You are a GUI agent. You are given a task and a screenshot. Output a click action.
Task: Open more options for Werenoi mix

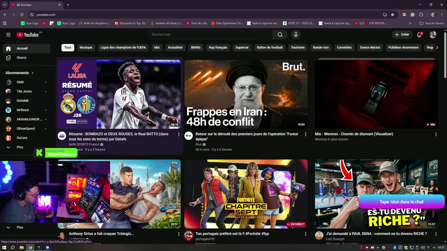tap(436, 134)
